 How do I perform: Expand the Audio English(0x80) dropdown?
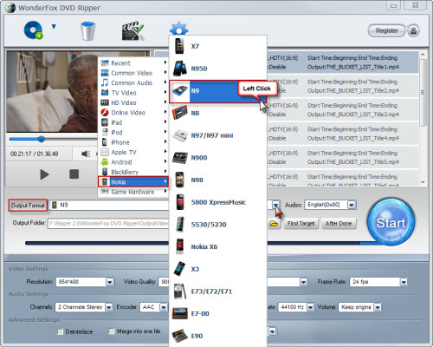(x=352, y=205)
